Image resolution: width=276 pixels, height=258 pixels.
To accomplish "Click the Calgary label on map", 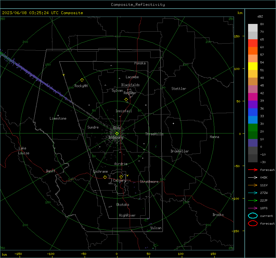I will (120, 180).
